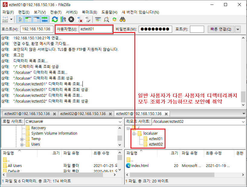Select eztest01 folder in remote tree
This screenshot has height=187, width=247.
pyautogui.click(x=156, y=139)
